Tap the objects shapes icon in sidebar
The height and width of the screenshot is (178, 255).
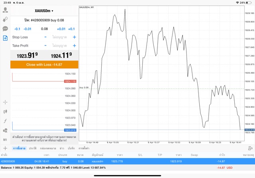point(5,131)
